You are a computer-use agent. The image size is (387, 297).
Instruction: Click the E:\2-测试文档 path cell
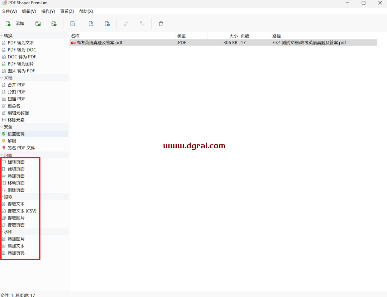[x=309, y=43]
